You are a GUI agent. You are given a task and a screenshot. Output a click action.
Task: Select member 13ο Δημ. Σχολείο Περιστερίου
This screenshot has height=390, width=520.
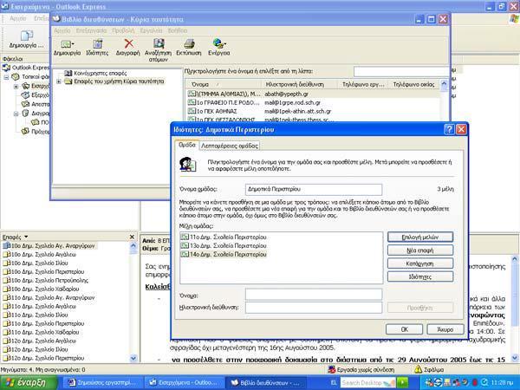pos(224,246)
